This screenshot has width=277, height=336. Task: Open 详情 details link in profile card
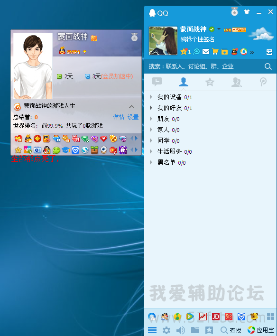(119, 117)
